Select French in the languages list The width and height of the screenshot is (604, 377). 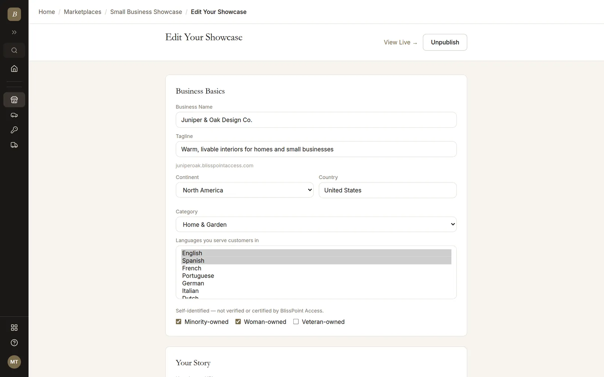[x=316, y=268]
